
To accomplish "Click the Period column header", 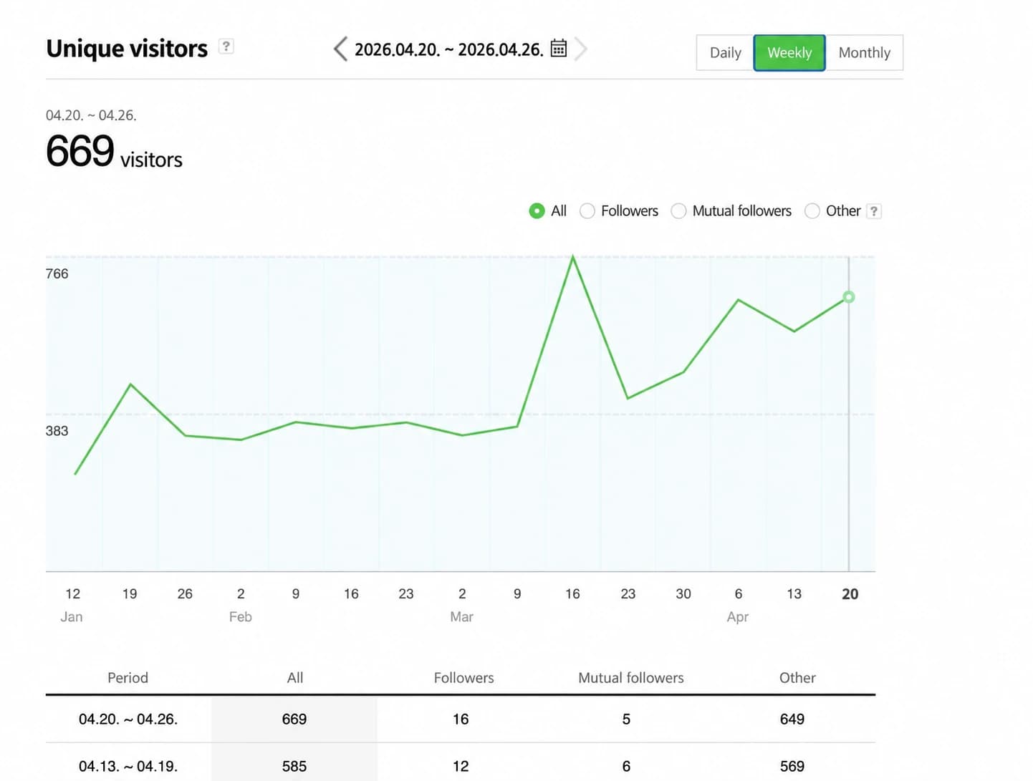I will [x=128, y=678].
